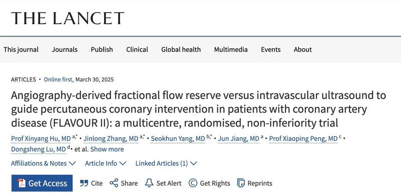Click the Set Alert bell icon
This screenshot has height=194, width=401.
[149, 183]
